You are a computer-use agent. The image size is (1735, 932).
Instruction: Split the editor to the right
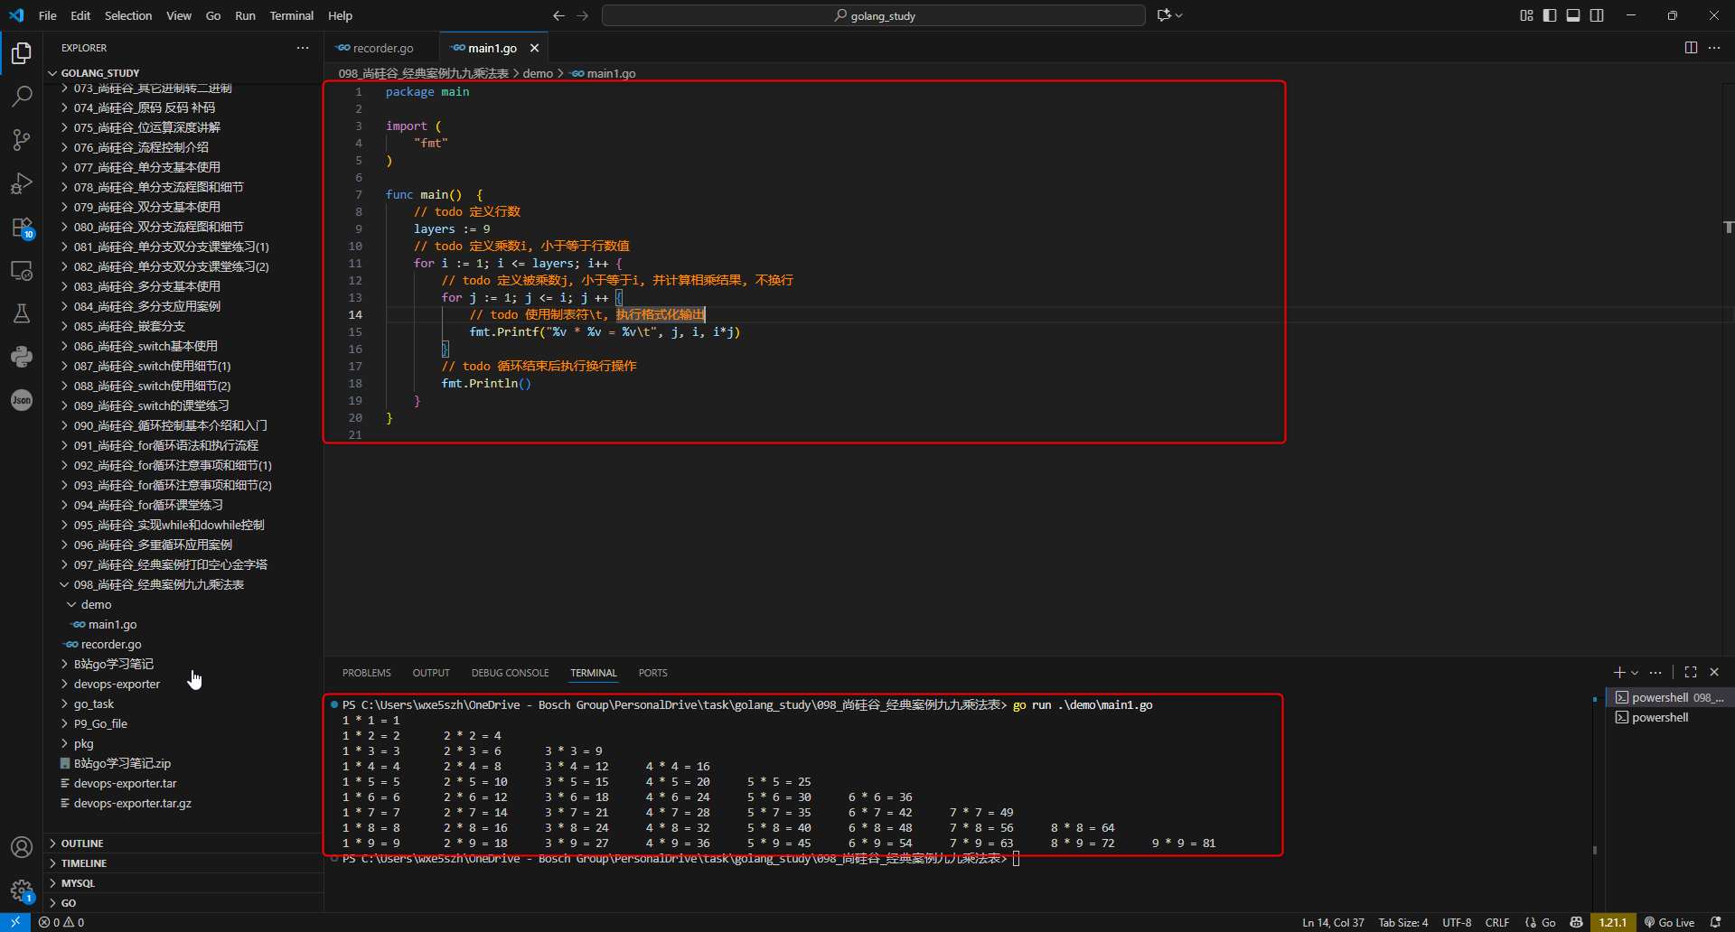point(1691,48)
